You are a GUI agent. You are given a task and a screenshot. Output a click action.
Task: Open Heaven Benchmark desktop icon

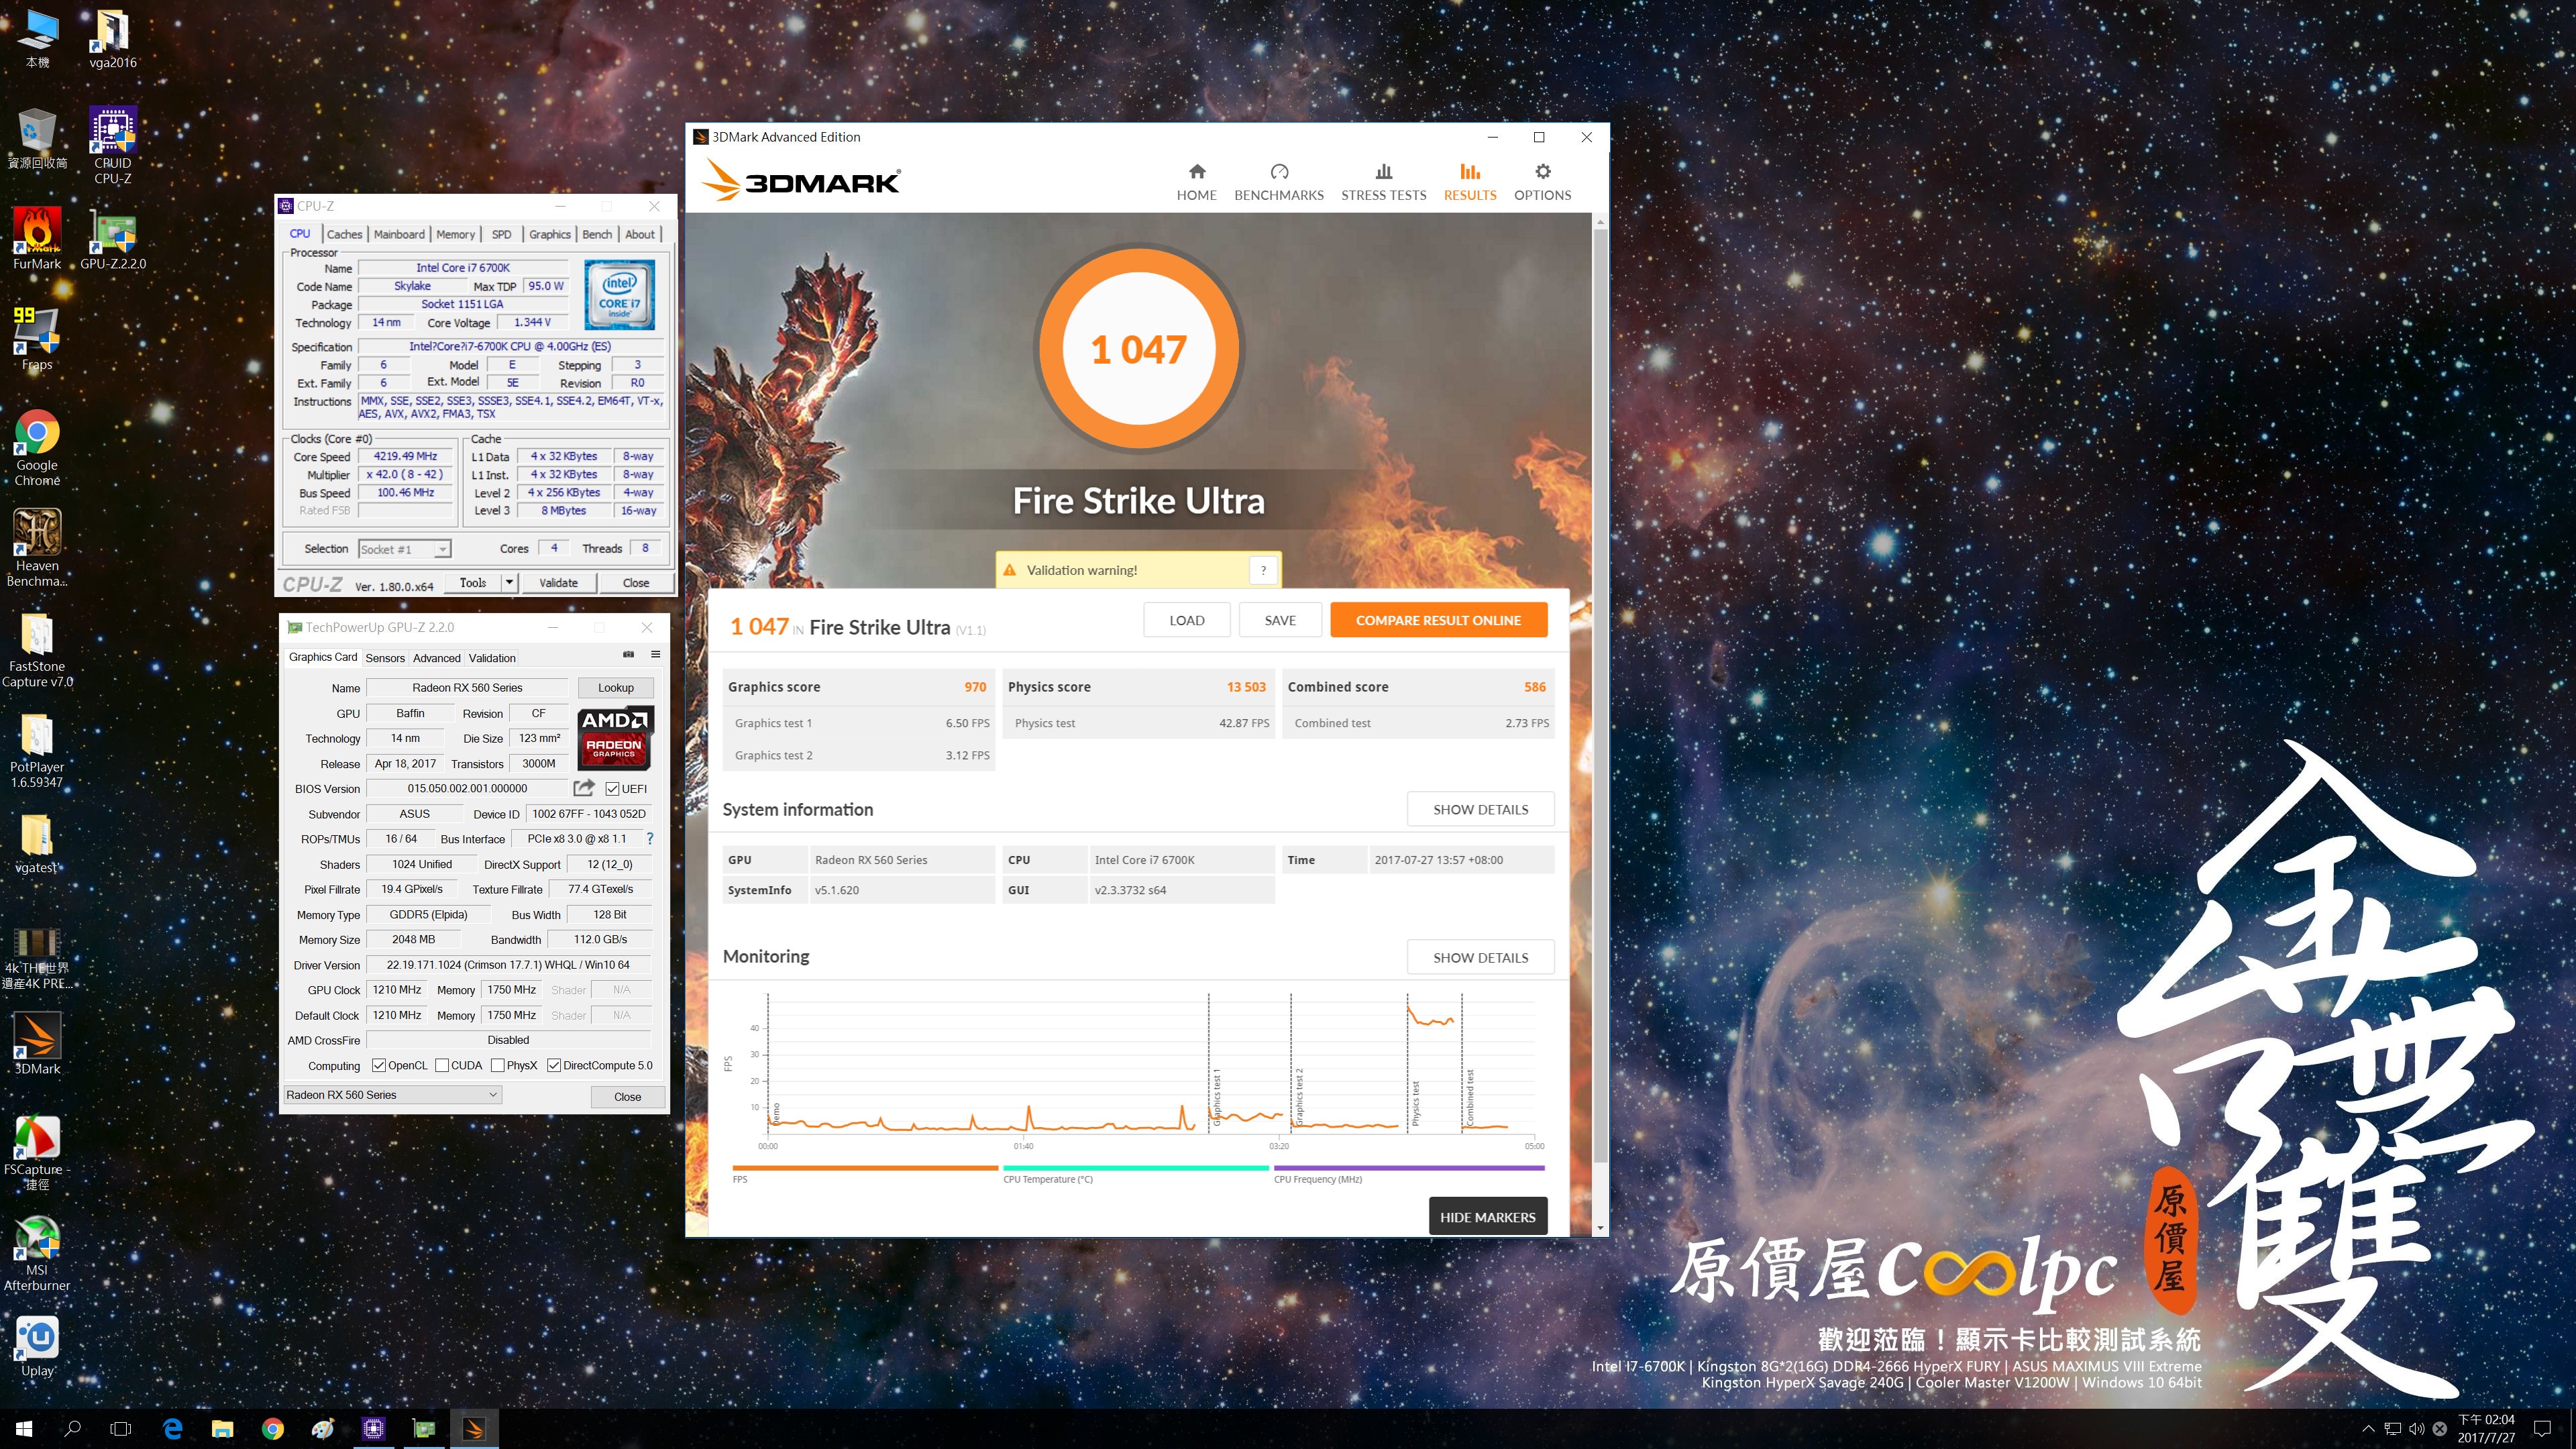[x=37, y=547]
